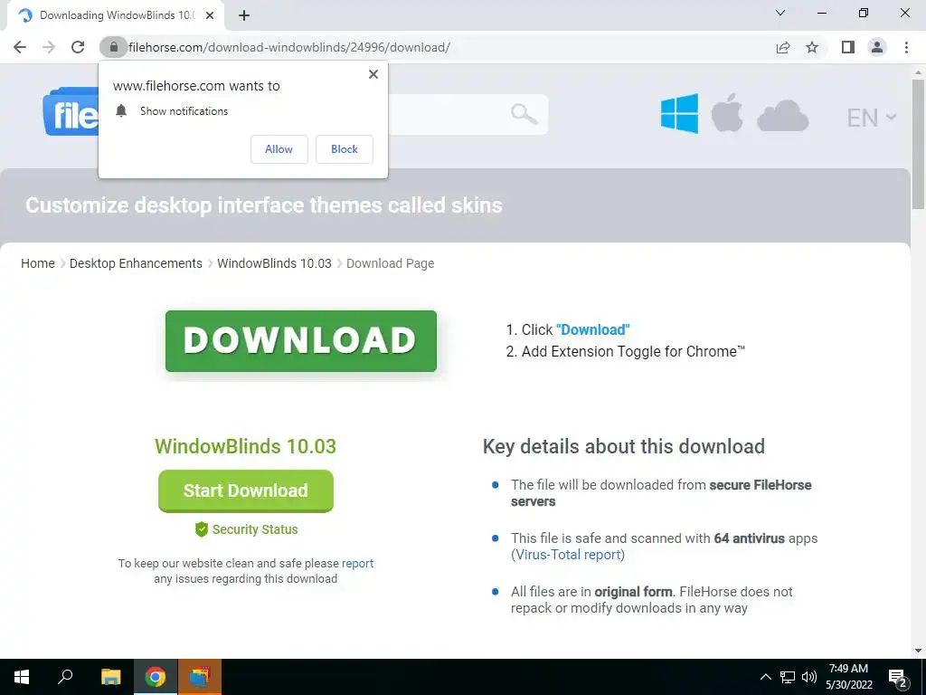The image size is (926, 695).
Task: Expand the EN language dropdown
Action: pos(872,118)
